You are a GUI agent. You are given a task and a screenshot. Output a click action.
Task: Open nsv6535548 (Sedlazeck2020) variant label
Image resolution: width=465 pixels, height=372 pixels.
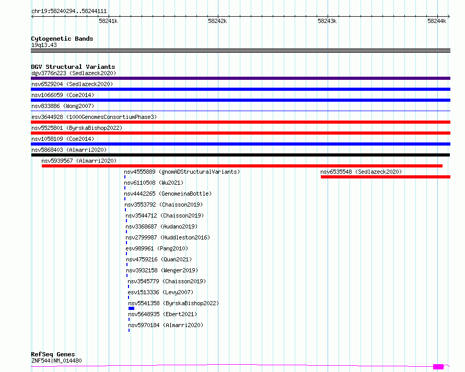pos(361,172)
